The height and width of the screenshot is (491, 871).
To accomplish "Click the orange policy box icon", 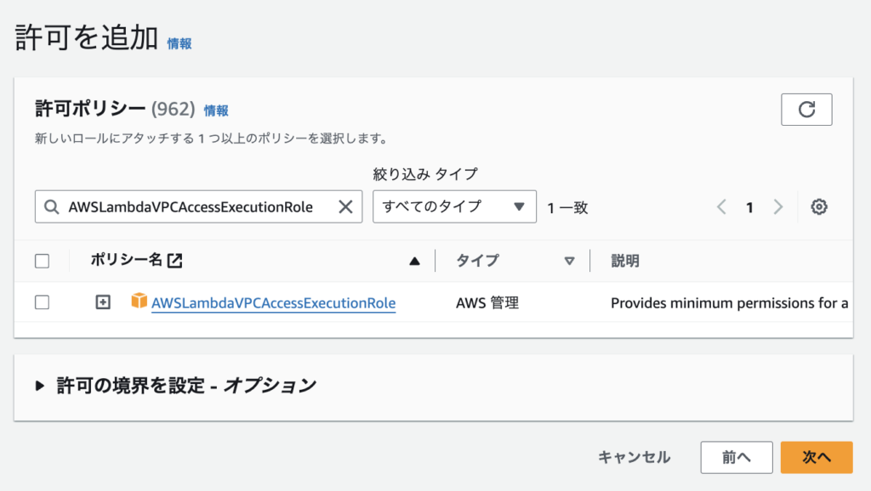I will (139, 302).
